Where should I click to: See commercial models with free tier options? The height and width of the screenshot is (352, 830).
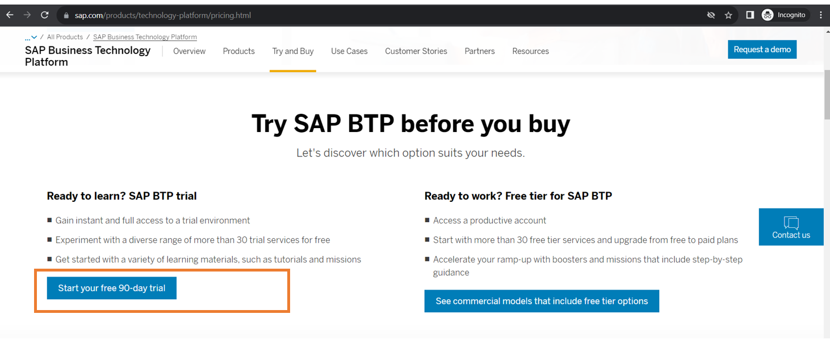[542, 301]
